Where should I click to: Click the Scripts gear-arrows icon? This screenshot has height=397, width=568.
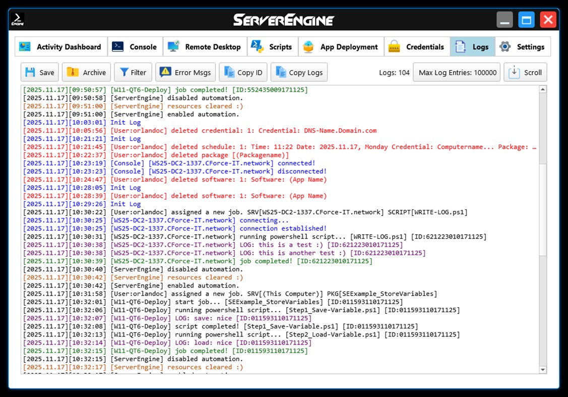pyautogui.click(x=258, y=46)
